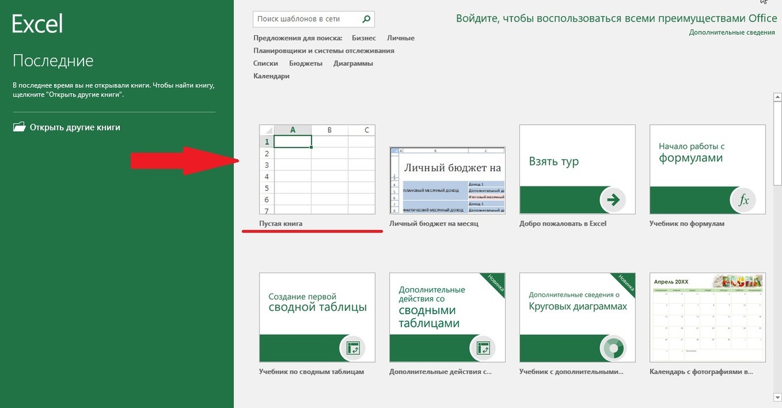Open Круговых диаграммах tutorial template
The width and height of the screenshot is (782, 408).
578,317
